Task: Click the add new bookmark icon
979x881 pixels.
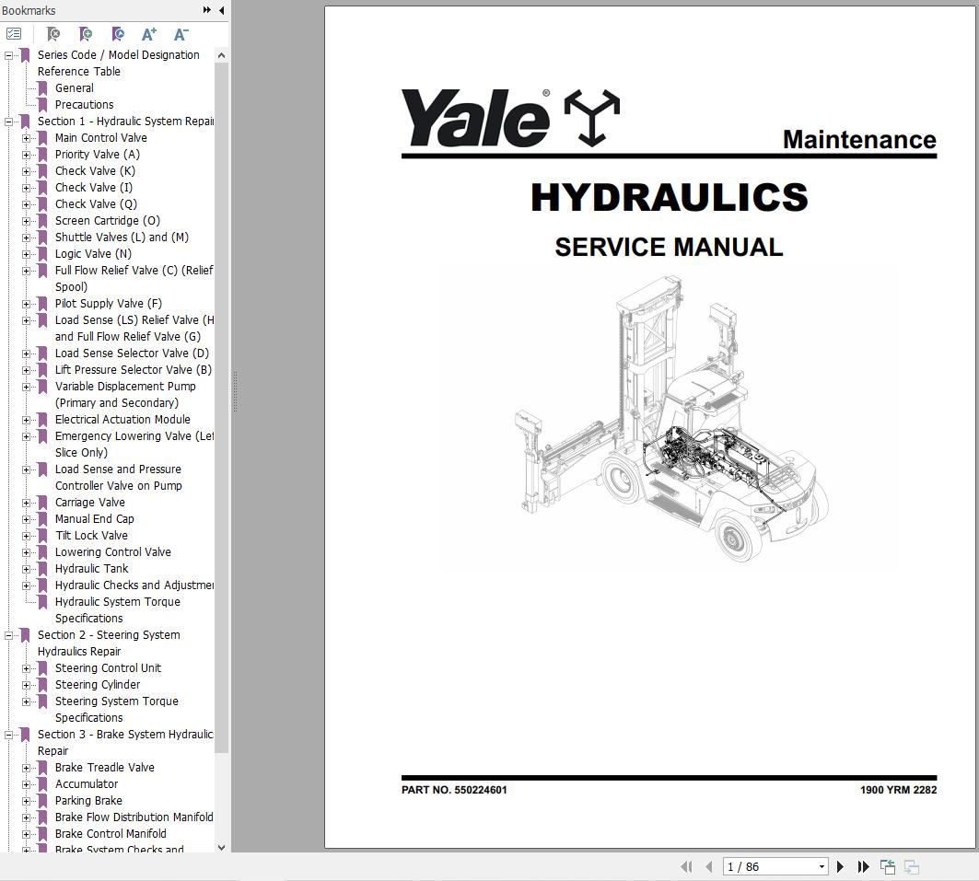Action: point(86,34)
